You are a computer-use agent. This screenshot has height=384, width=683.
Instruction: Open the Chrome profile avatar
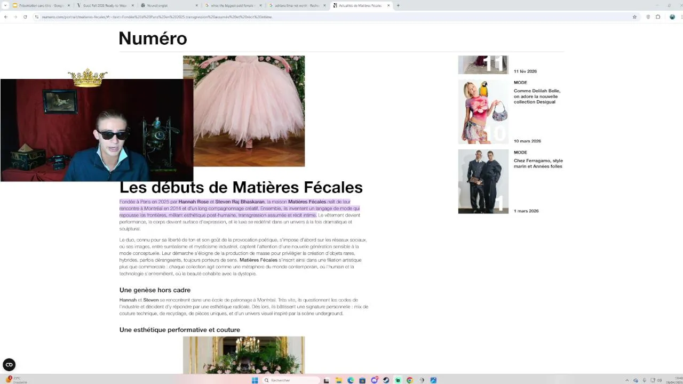pos(672,17)
